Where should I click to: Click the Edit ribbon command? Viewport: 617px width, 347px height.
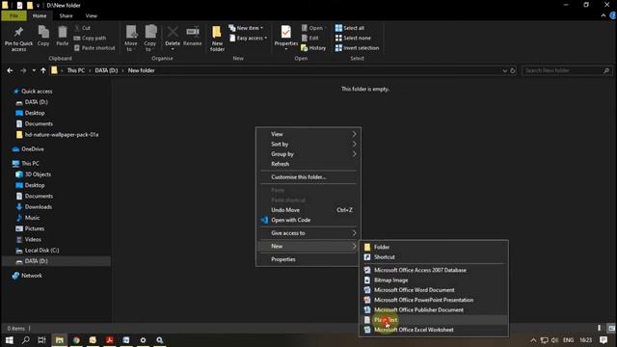click(310, 39)
